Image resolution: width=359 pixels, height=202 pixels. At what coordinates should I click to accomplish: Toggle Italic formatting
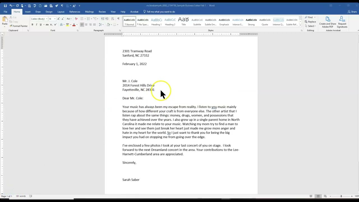click(36, 25)
